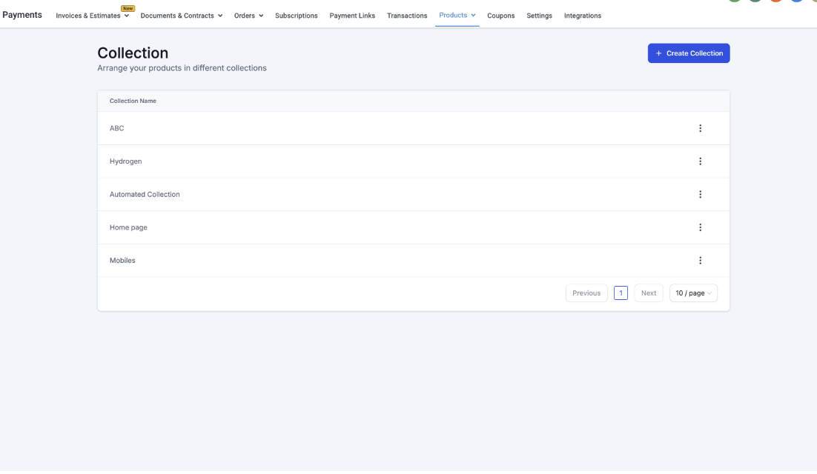Screen dimensions: 817x474
Task: Change the 10 / page size selector
Action: 693,293
